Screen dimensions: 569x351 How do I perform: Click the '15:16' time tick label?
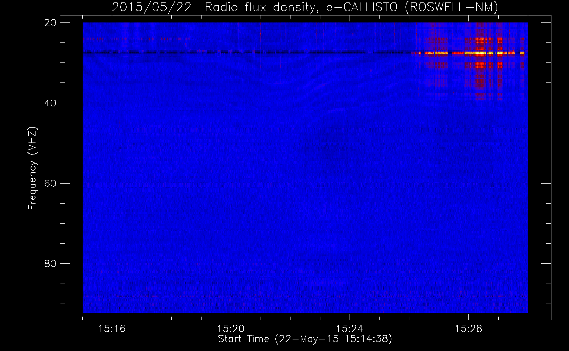(x=112, y=329)
